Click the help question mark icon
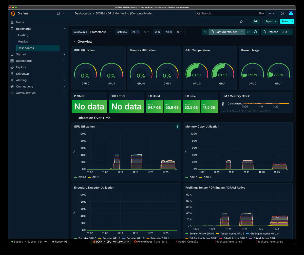 [282, 13]
